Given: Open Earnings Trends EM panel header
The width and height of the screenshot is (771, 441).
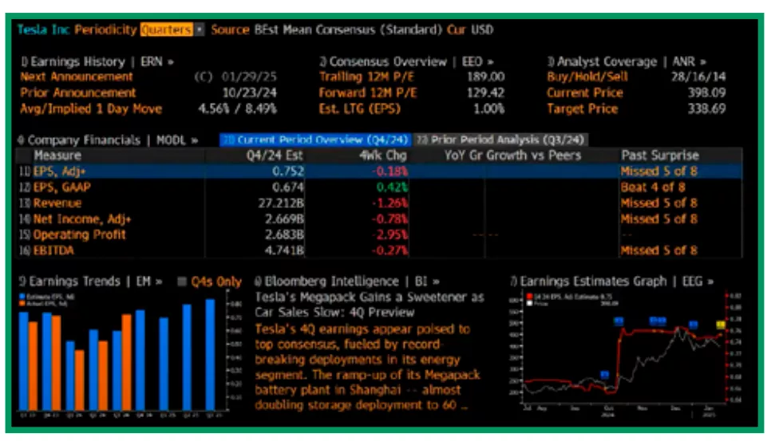Looking at the screenshot, I should click(90, 282).
